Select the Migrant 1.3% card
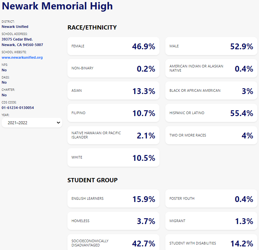 tap(211, 221)
